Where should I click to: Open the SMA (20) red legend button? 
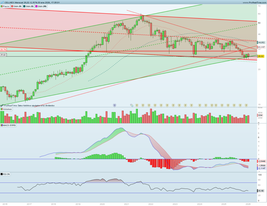(16, 6)
